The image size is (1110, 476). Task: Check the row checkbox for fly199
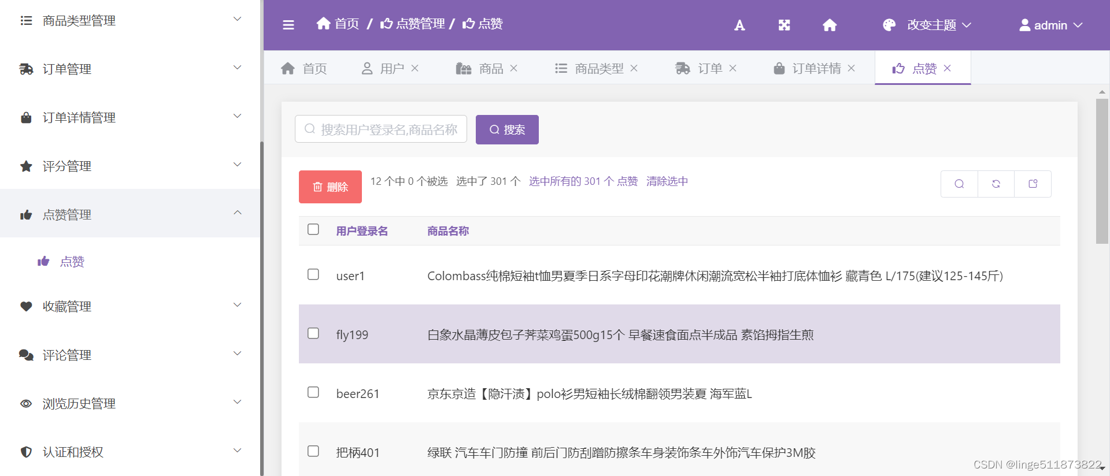click(x=313, y=333)
